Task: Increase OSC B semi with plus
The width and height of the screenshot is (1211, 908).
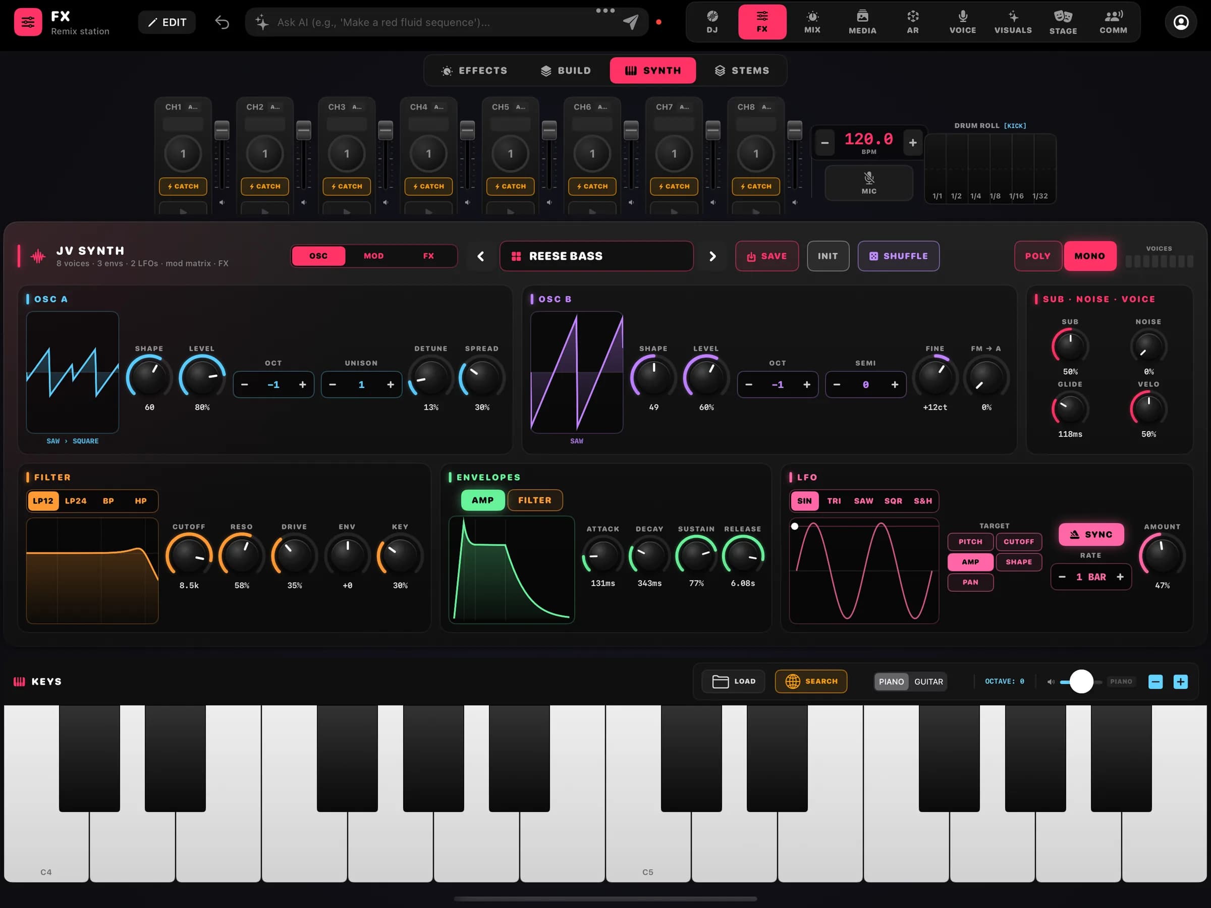Action: coord(895,385)
